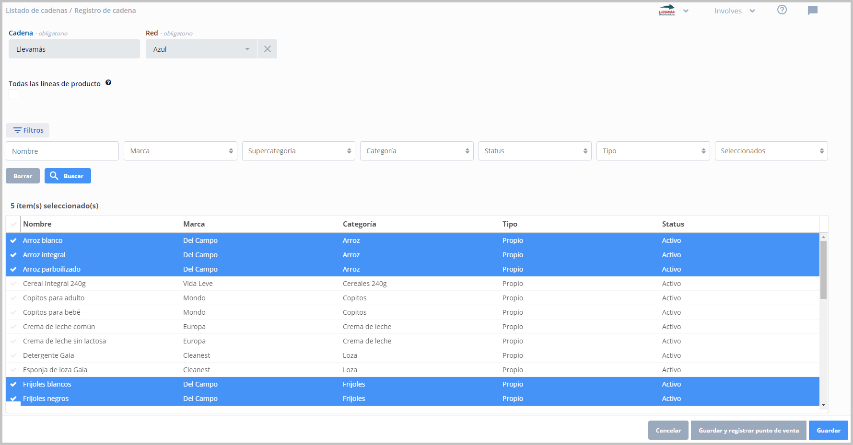Click the Filtros filter icon button
853x445 pixels.
(x=28, y=130)
